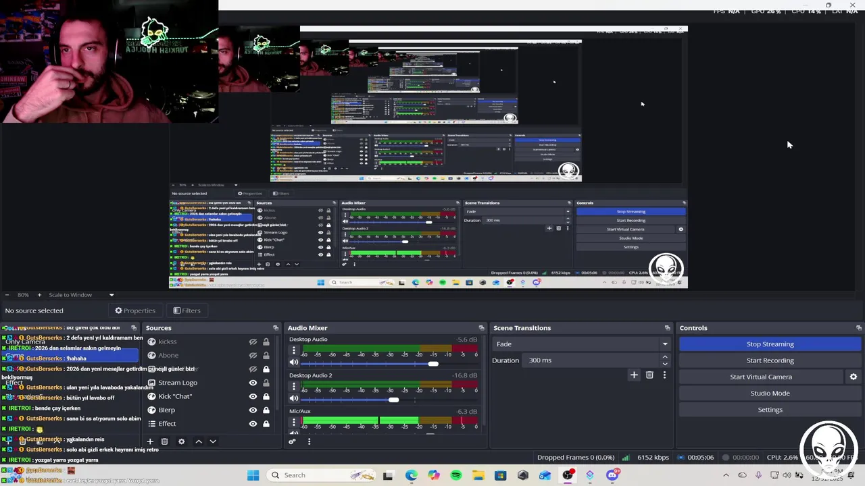
Task: Click Start Recording
Action: click(x=770, y=360)
